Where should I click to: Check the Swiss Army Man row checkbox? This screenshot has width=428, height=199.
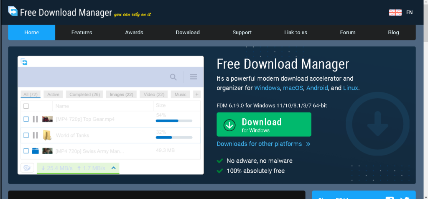(26, 151)
